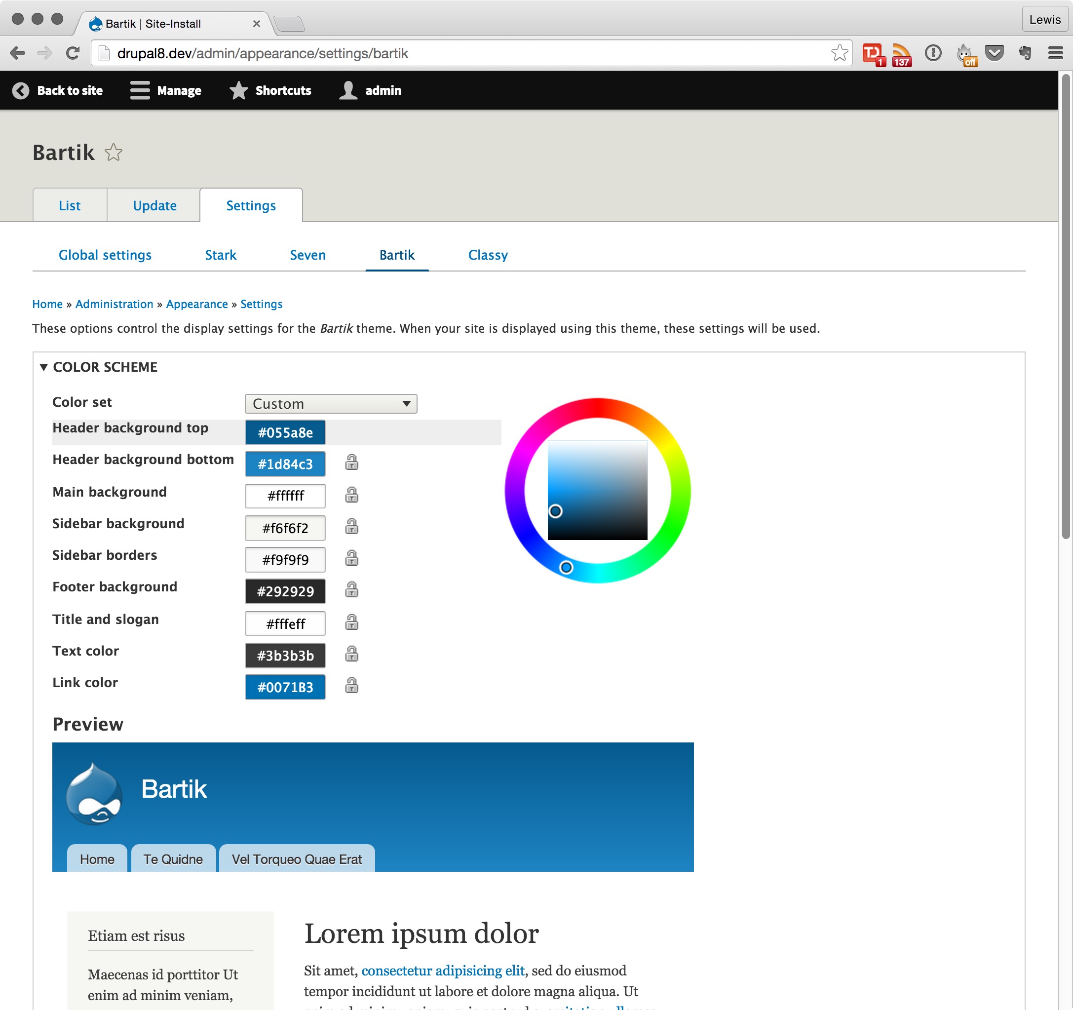This screenshot has height=1010, width=1073.
Task: Click the saturation marker in the color square
Action: (x=555, y=510)
